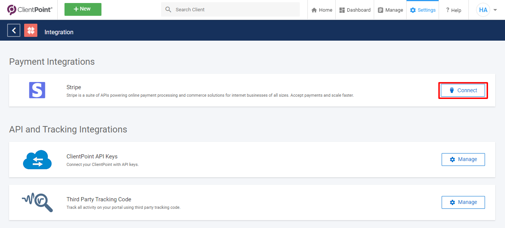The image size is (505, 228).
Task: Connect the Stripe integration
Action: (463, 90)
